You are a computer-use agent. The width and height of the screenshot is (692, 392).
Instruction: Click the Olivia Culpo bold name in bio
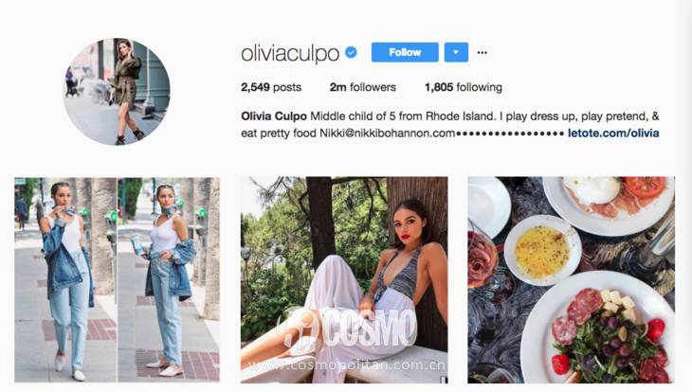point(274,116)
